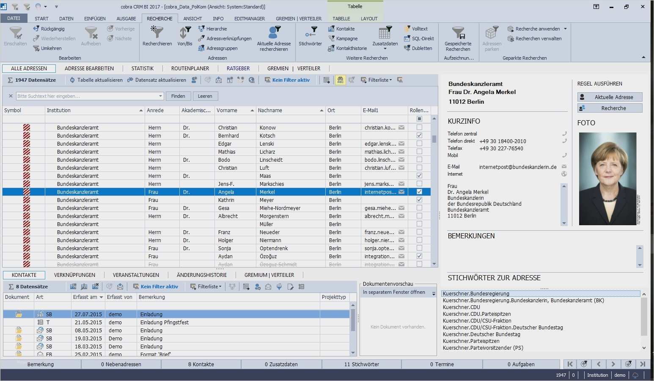This screenshot has height=381, width=654.
Task: Expand the Filterliste dropdown in Kontakte panel
Action: click(220, 287)
